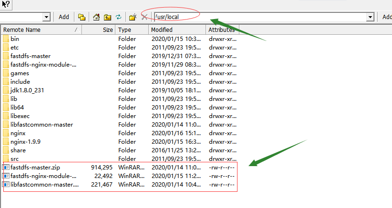Create a new folder with sparkle-folder icon

point(133,17)
